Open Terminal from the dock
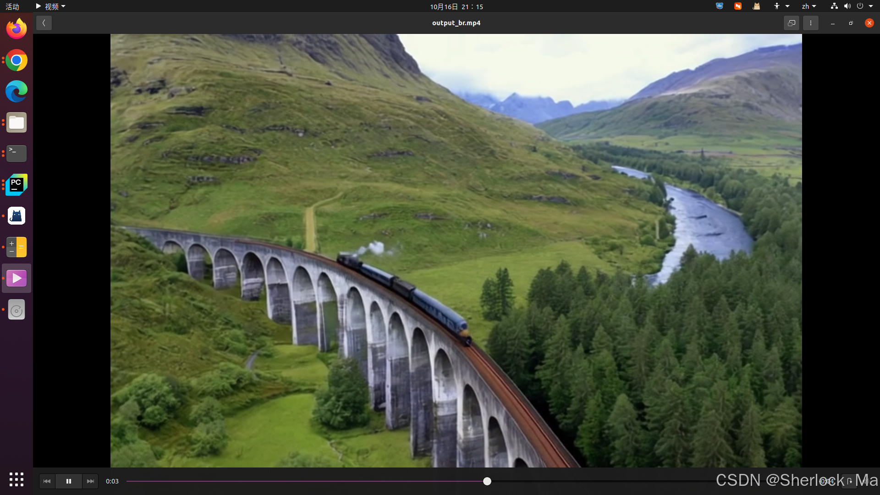This screenshot has width=880, height=495. [x=16, y=154]
